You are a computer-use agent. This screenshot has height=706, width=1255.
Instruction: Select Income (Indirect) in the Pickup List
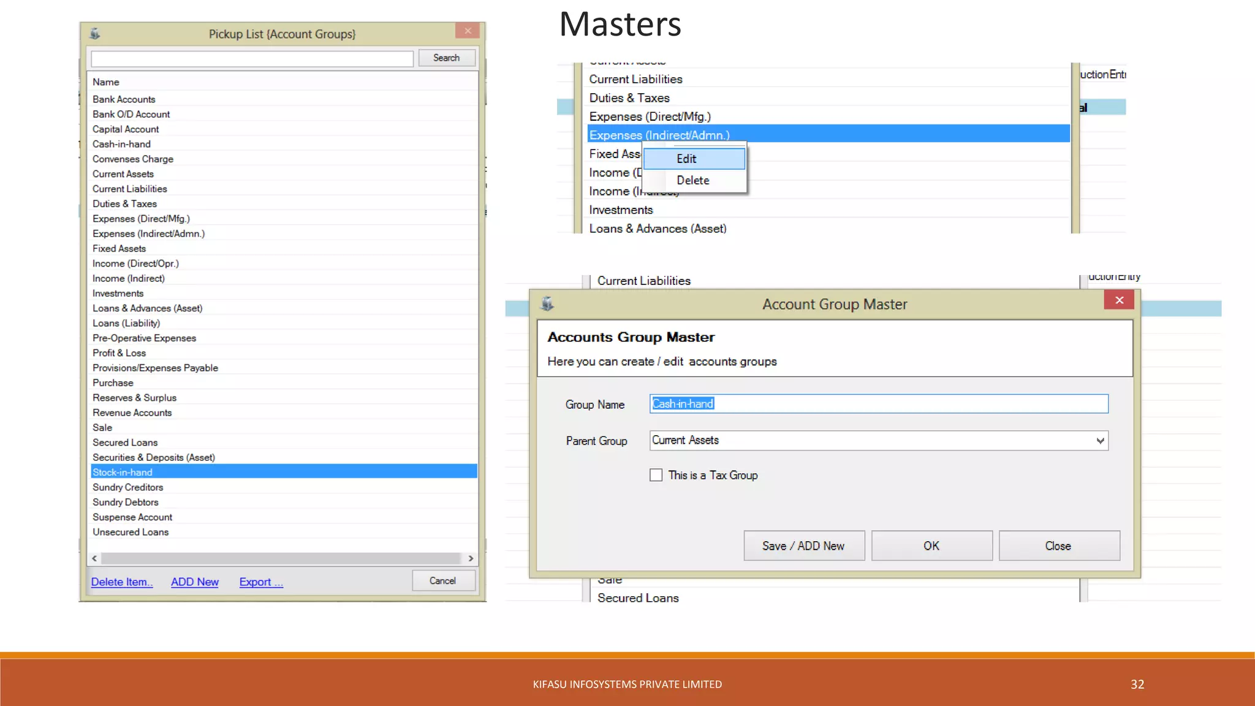coord(284,278)
